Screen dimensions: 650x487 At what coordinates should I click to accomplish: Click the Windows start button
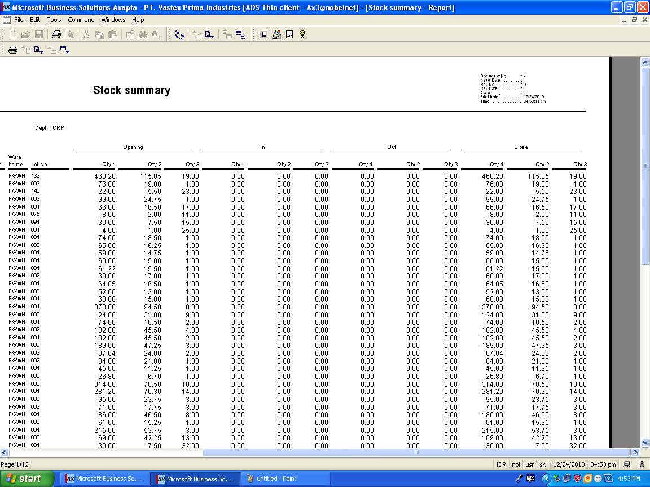[27, 479]
